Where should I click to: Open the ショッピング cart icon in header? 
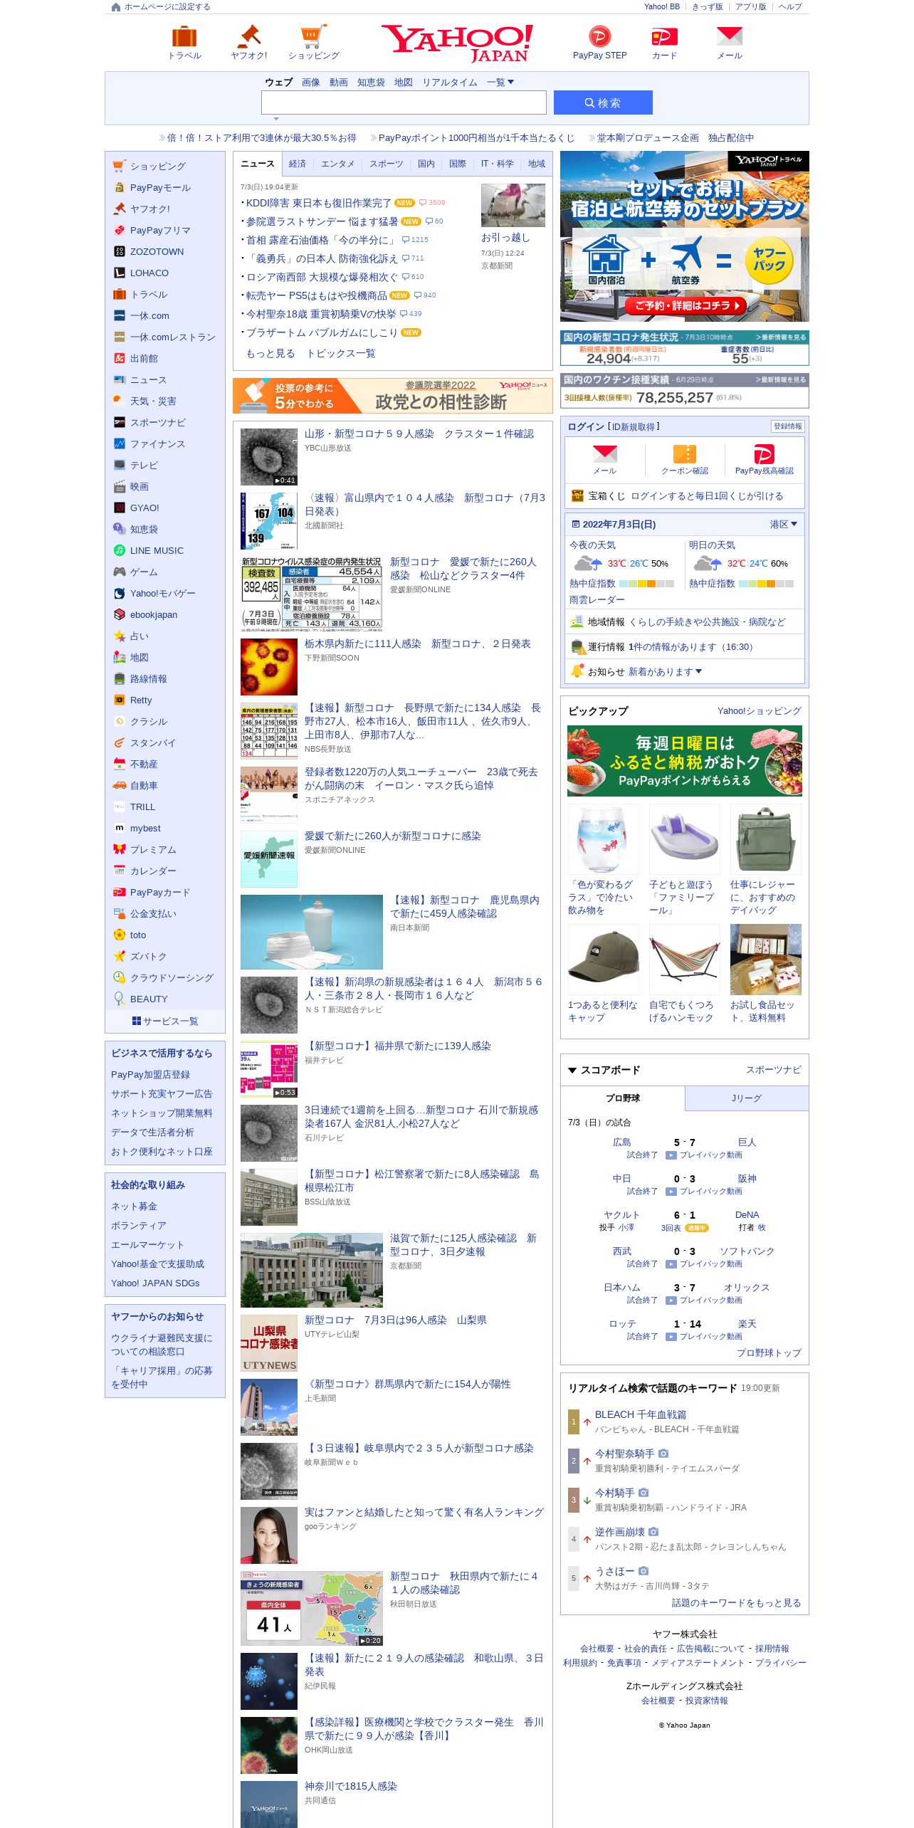click(314, 36)
